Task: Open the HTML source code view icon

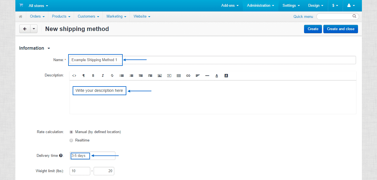Action: point(74,75)
